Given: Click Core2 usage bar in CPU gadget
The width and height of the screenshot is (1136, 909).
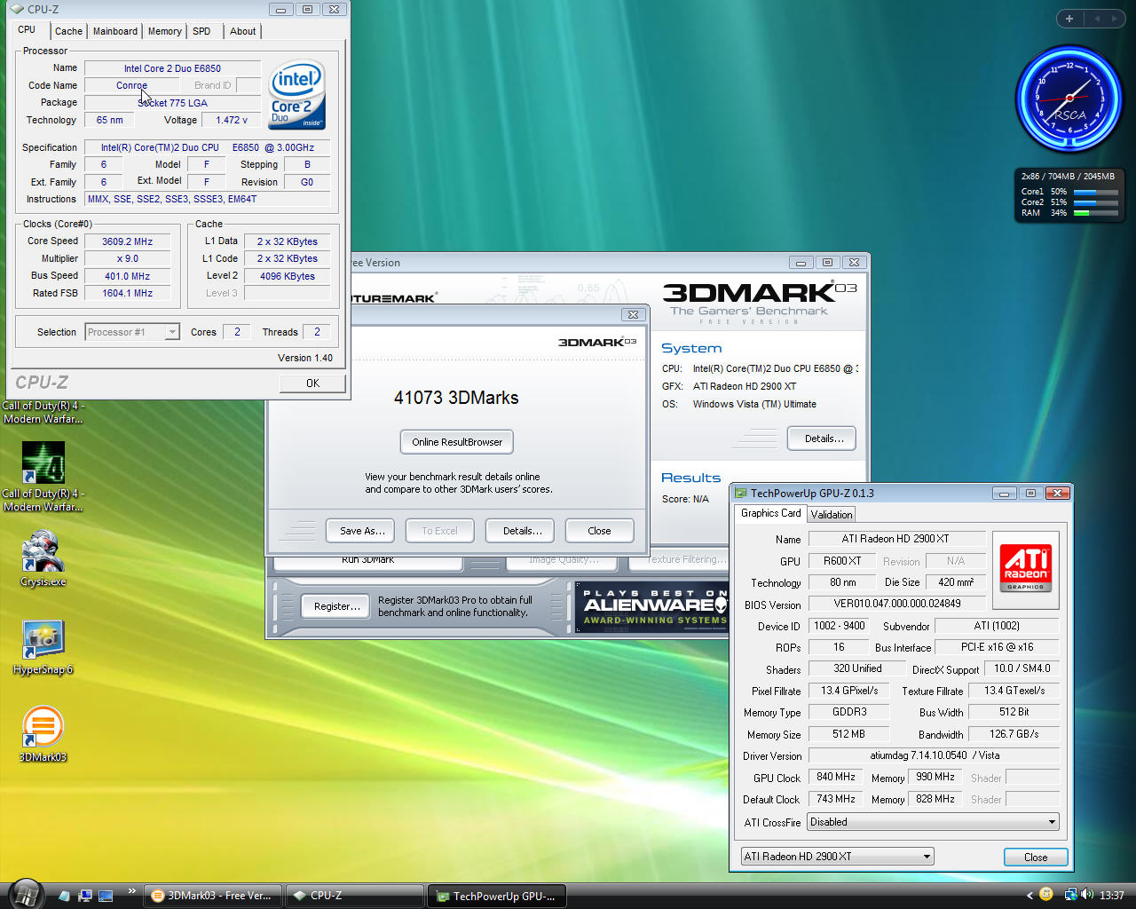Looking at the screenshot, I should (x=1095, y=202).
